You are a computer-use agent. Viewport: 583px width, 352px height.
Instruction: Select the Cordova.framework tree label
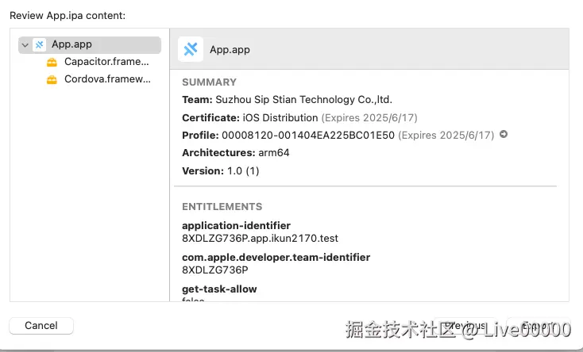click(x=106, y=79)
